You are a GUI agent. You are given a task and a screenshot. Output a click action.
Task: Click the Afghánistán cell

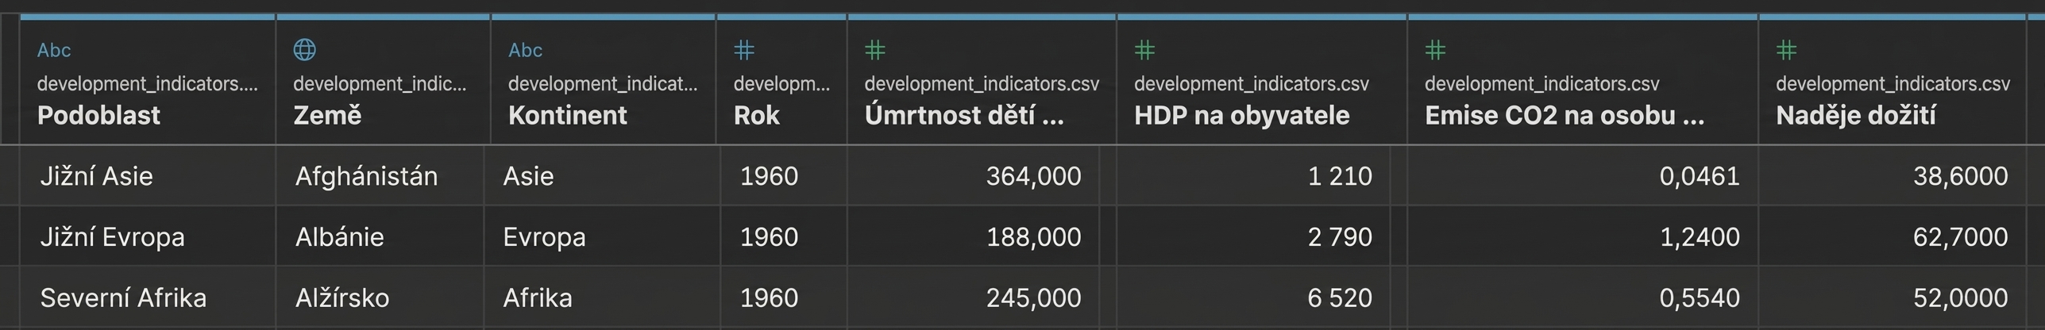click(x=366, y=175)
